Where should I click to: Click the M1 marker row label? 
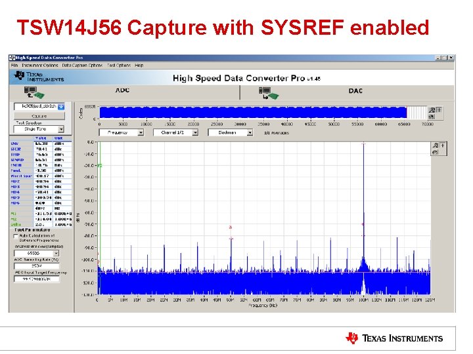[x=14, y=214]
